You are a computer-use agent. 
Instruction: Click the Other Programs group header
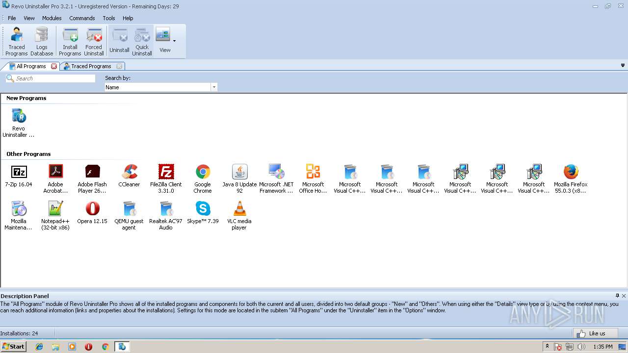[28, 154]
